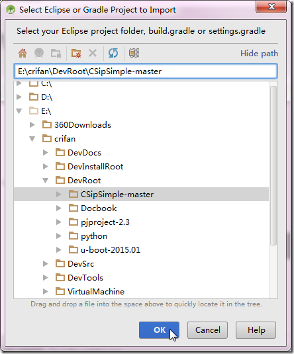This screenshot has height=354, width=294.
Task: Click the folder icon beside DevRoot
Action: click(60, 180)
